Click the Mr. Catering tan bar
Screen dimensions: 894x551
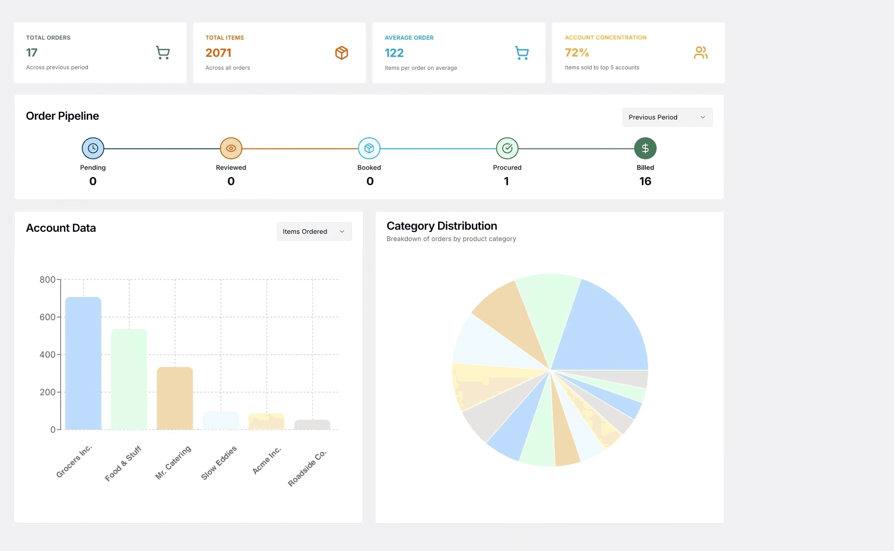click(175, 398)
